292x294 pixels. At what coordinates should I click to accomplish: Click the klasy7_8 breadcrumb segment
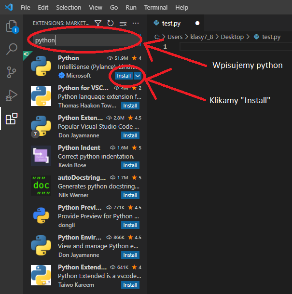point(202,37)
